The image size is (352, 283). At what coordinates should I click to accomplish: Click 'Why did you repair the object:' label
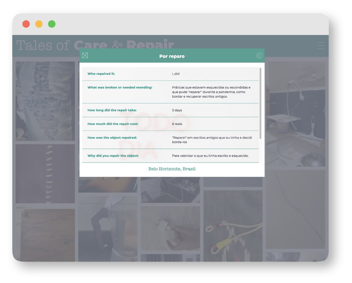tap(113, 156)
